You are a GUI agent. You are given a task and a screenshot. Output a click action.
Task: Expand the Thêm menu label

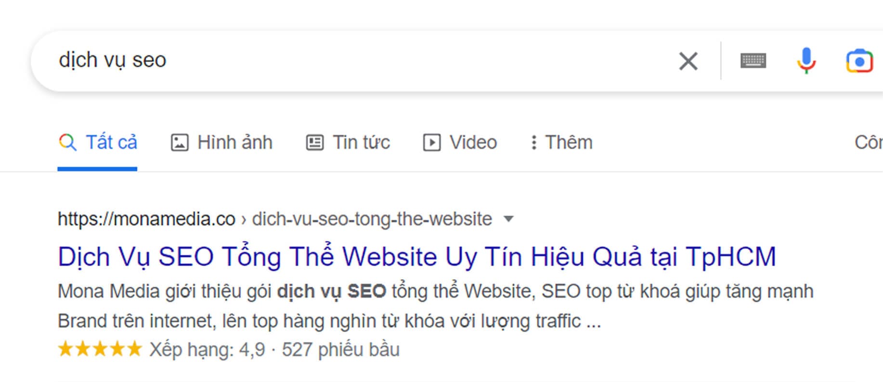click(569, 142)
